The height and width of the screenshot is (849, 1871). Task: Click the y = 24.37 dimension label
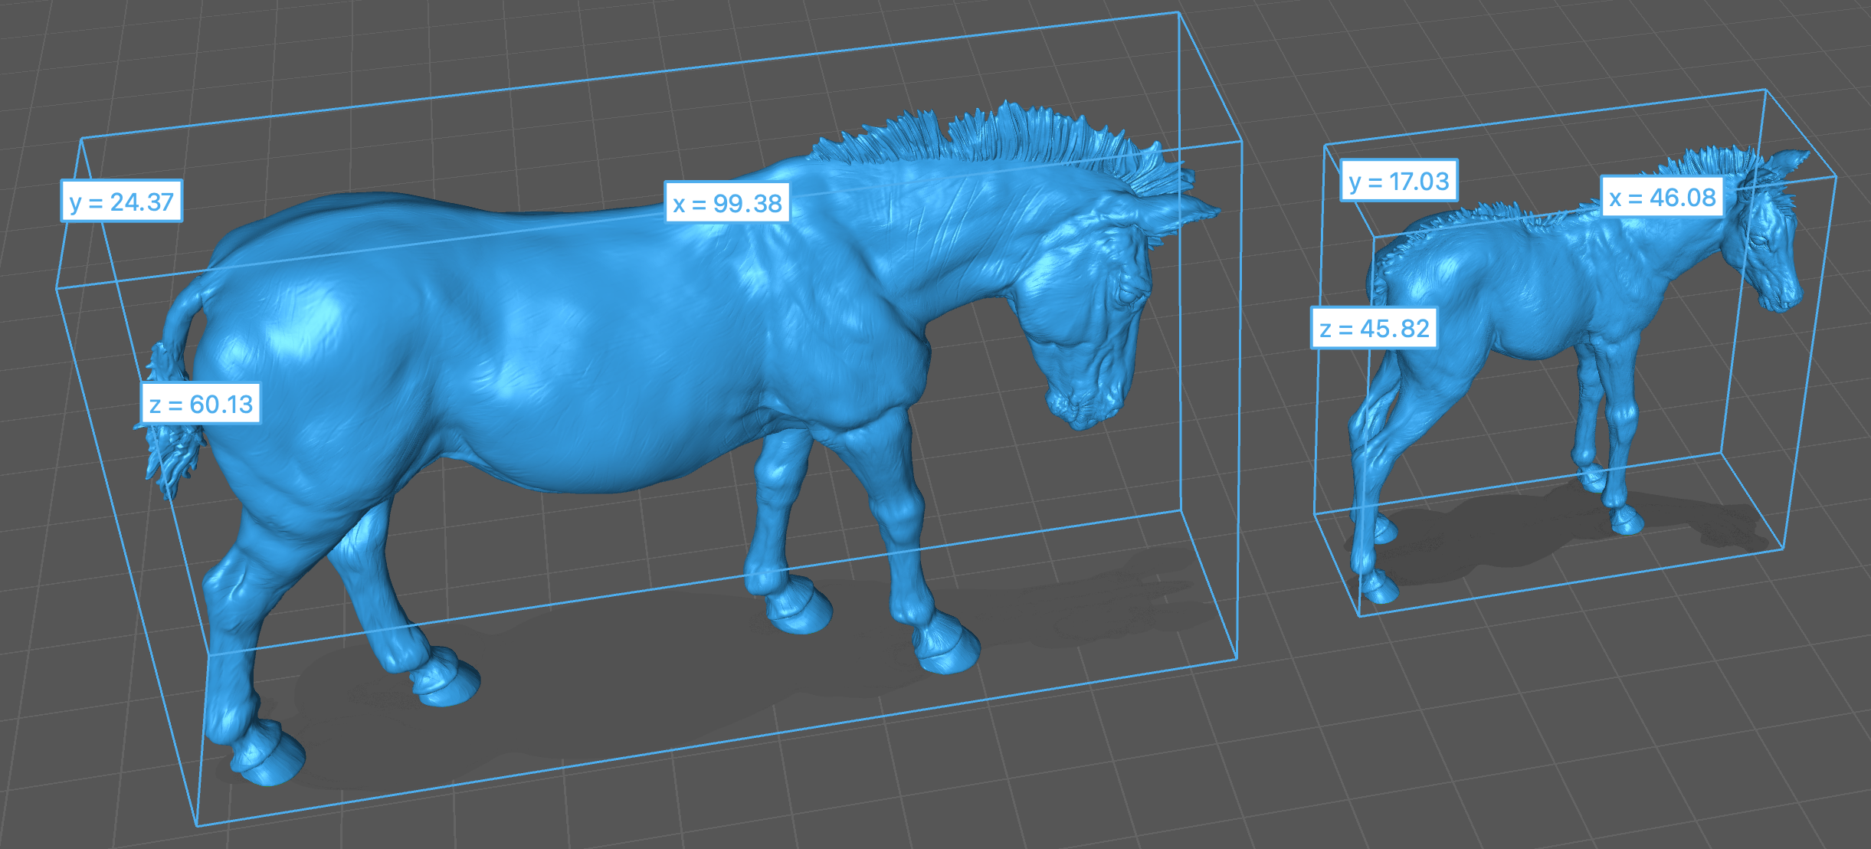coord(122,202)
